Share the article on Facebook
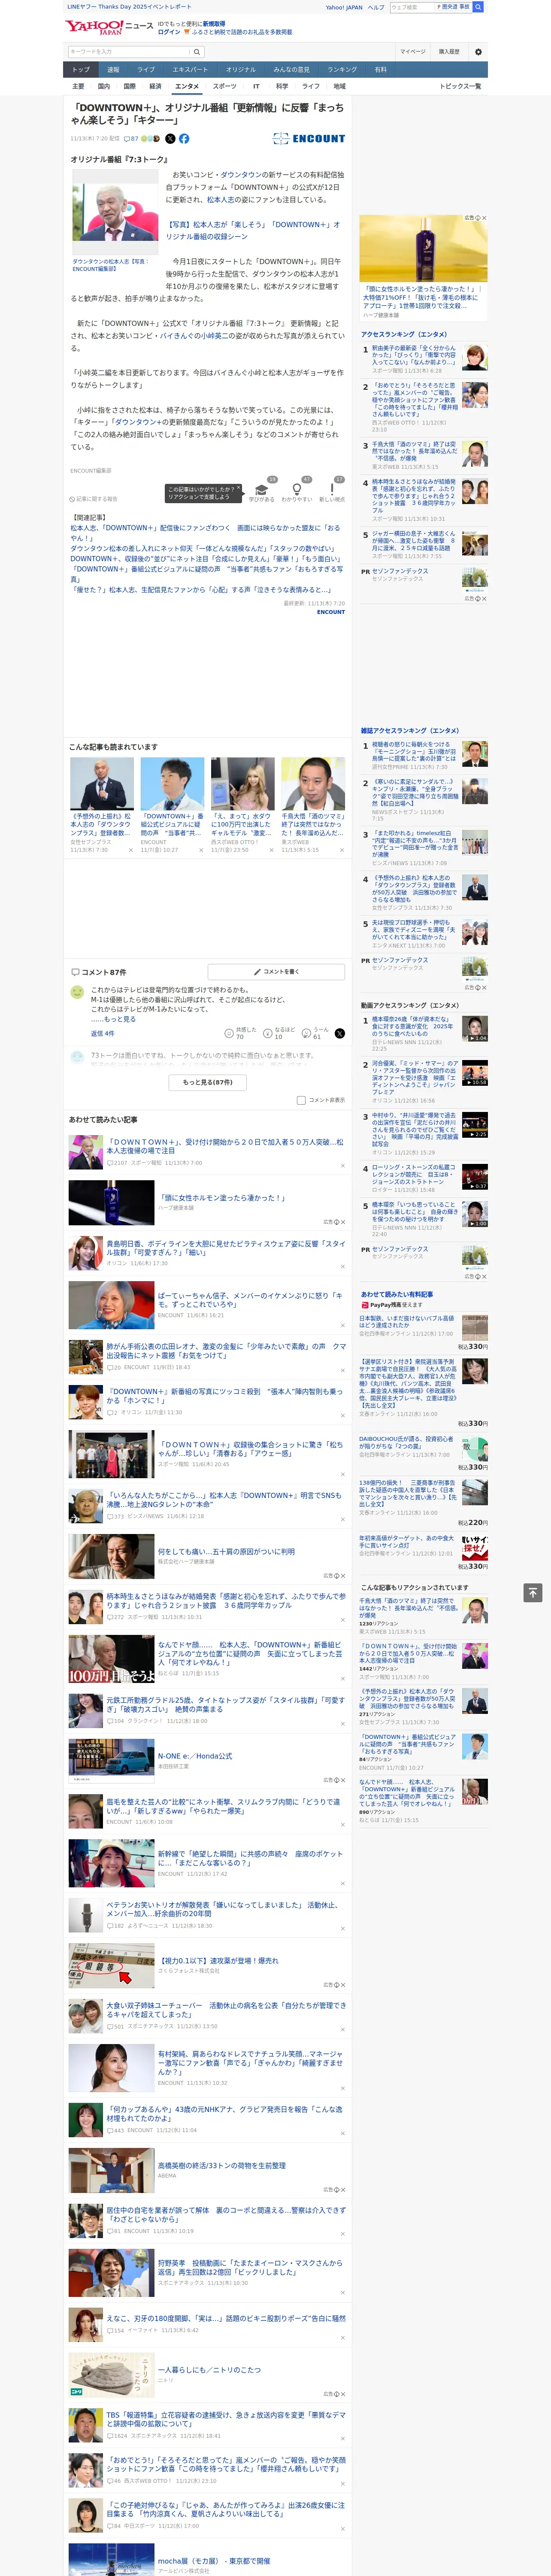The height and width of the screenshot is (2576, 551). 184,139
